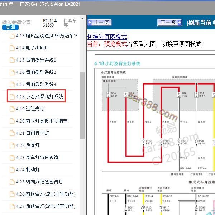This screenshot has height=215, width=215.
Task: Click document icon beside 4.23 倒车灯与内视镜
Action: pos(12,158)
